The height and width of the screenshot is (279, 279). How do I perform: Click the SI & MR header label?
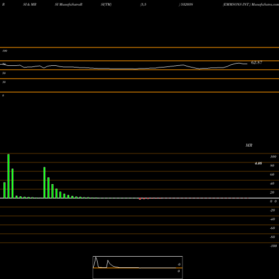coord(30,4)
